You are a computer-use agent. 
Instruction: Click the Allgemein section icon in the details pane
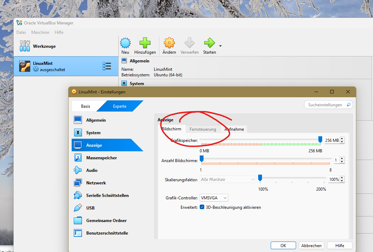click(x=124, y=61)
